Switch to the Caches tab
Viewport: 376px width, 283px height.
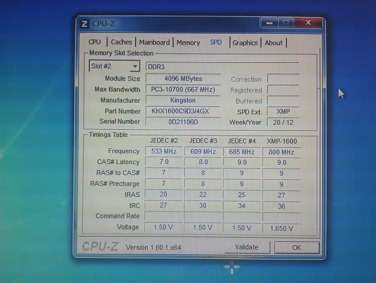pyautogui.click(x=121, y=42)
